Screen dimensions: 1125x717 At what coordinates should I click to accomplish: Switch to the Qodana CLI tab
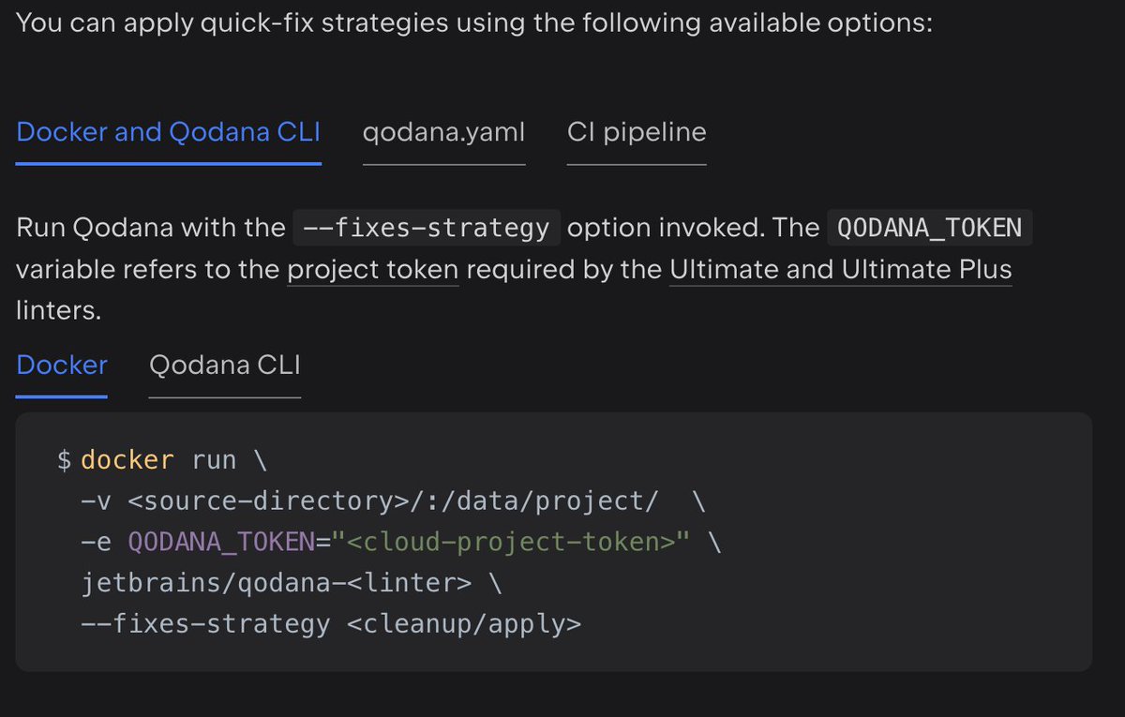(224, 365)
